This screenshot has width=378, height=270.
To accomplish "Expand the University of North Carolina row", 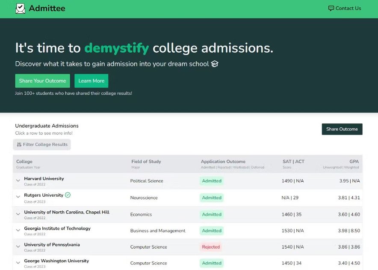I will tap(18, 214).
